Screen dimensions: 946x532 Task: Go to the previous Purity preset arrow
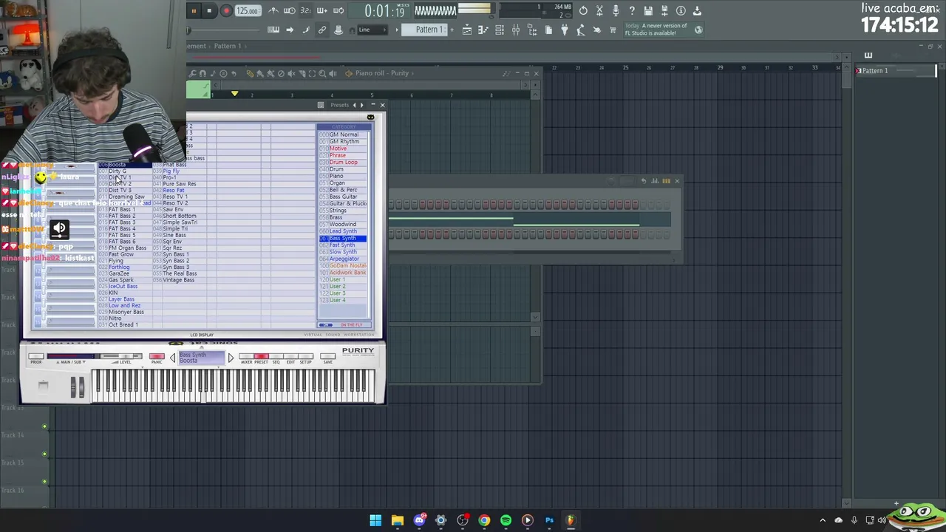pos(172,358)
